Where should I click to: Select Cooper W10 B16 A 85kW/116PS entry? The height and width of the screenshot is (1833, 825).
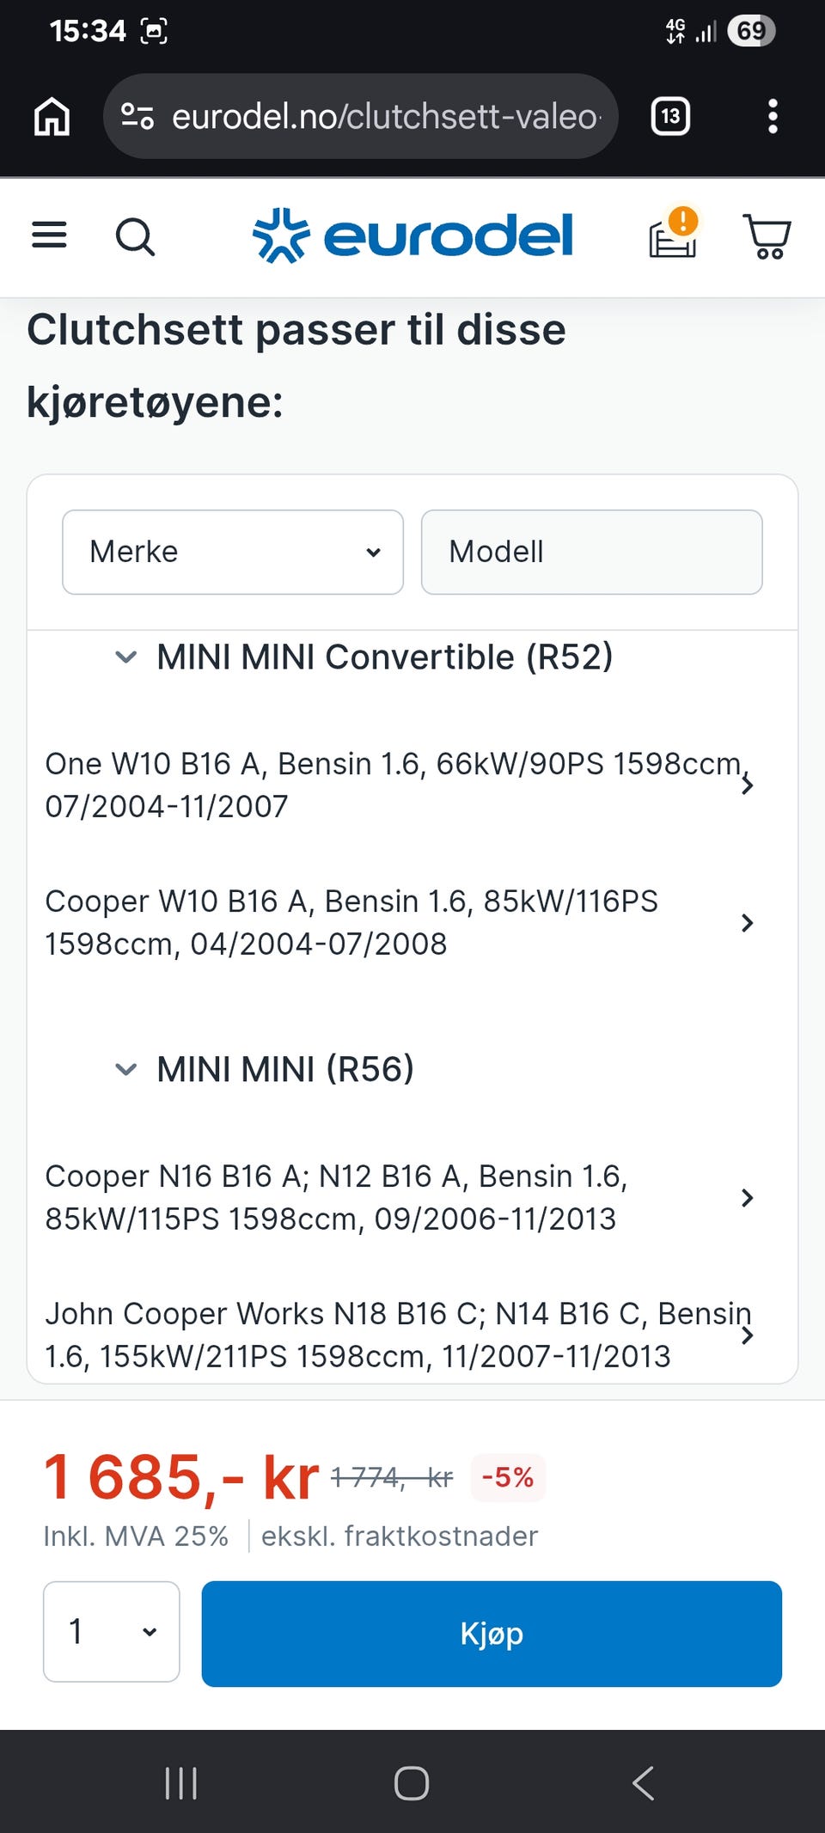(400, 922)
